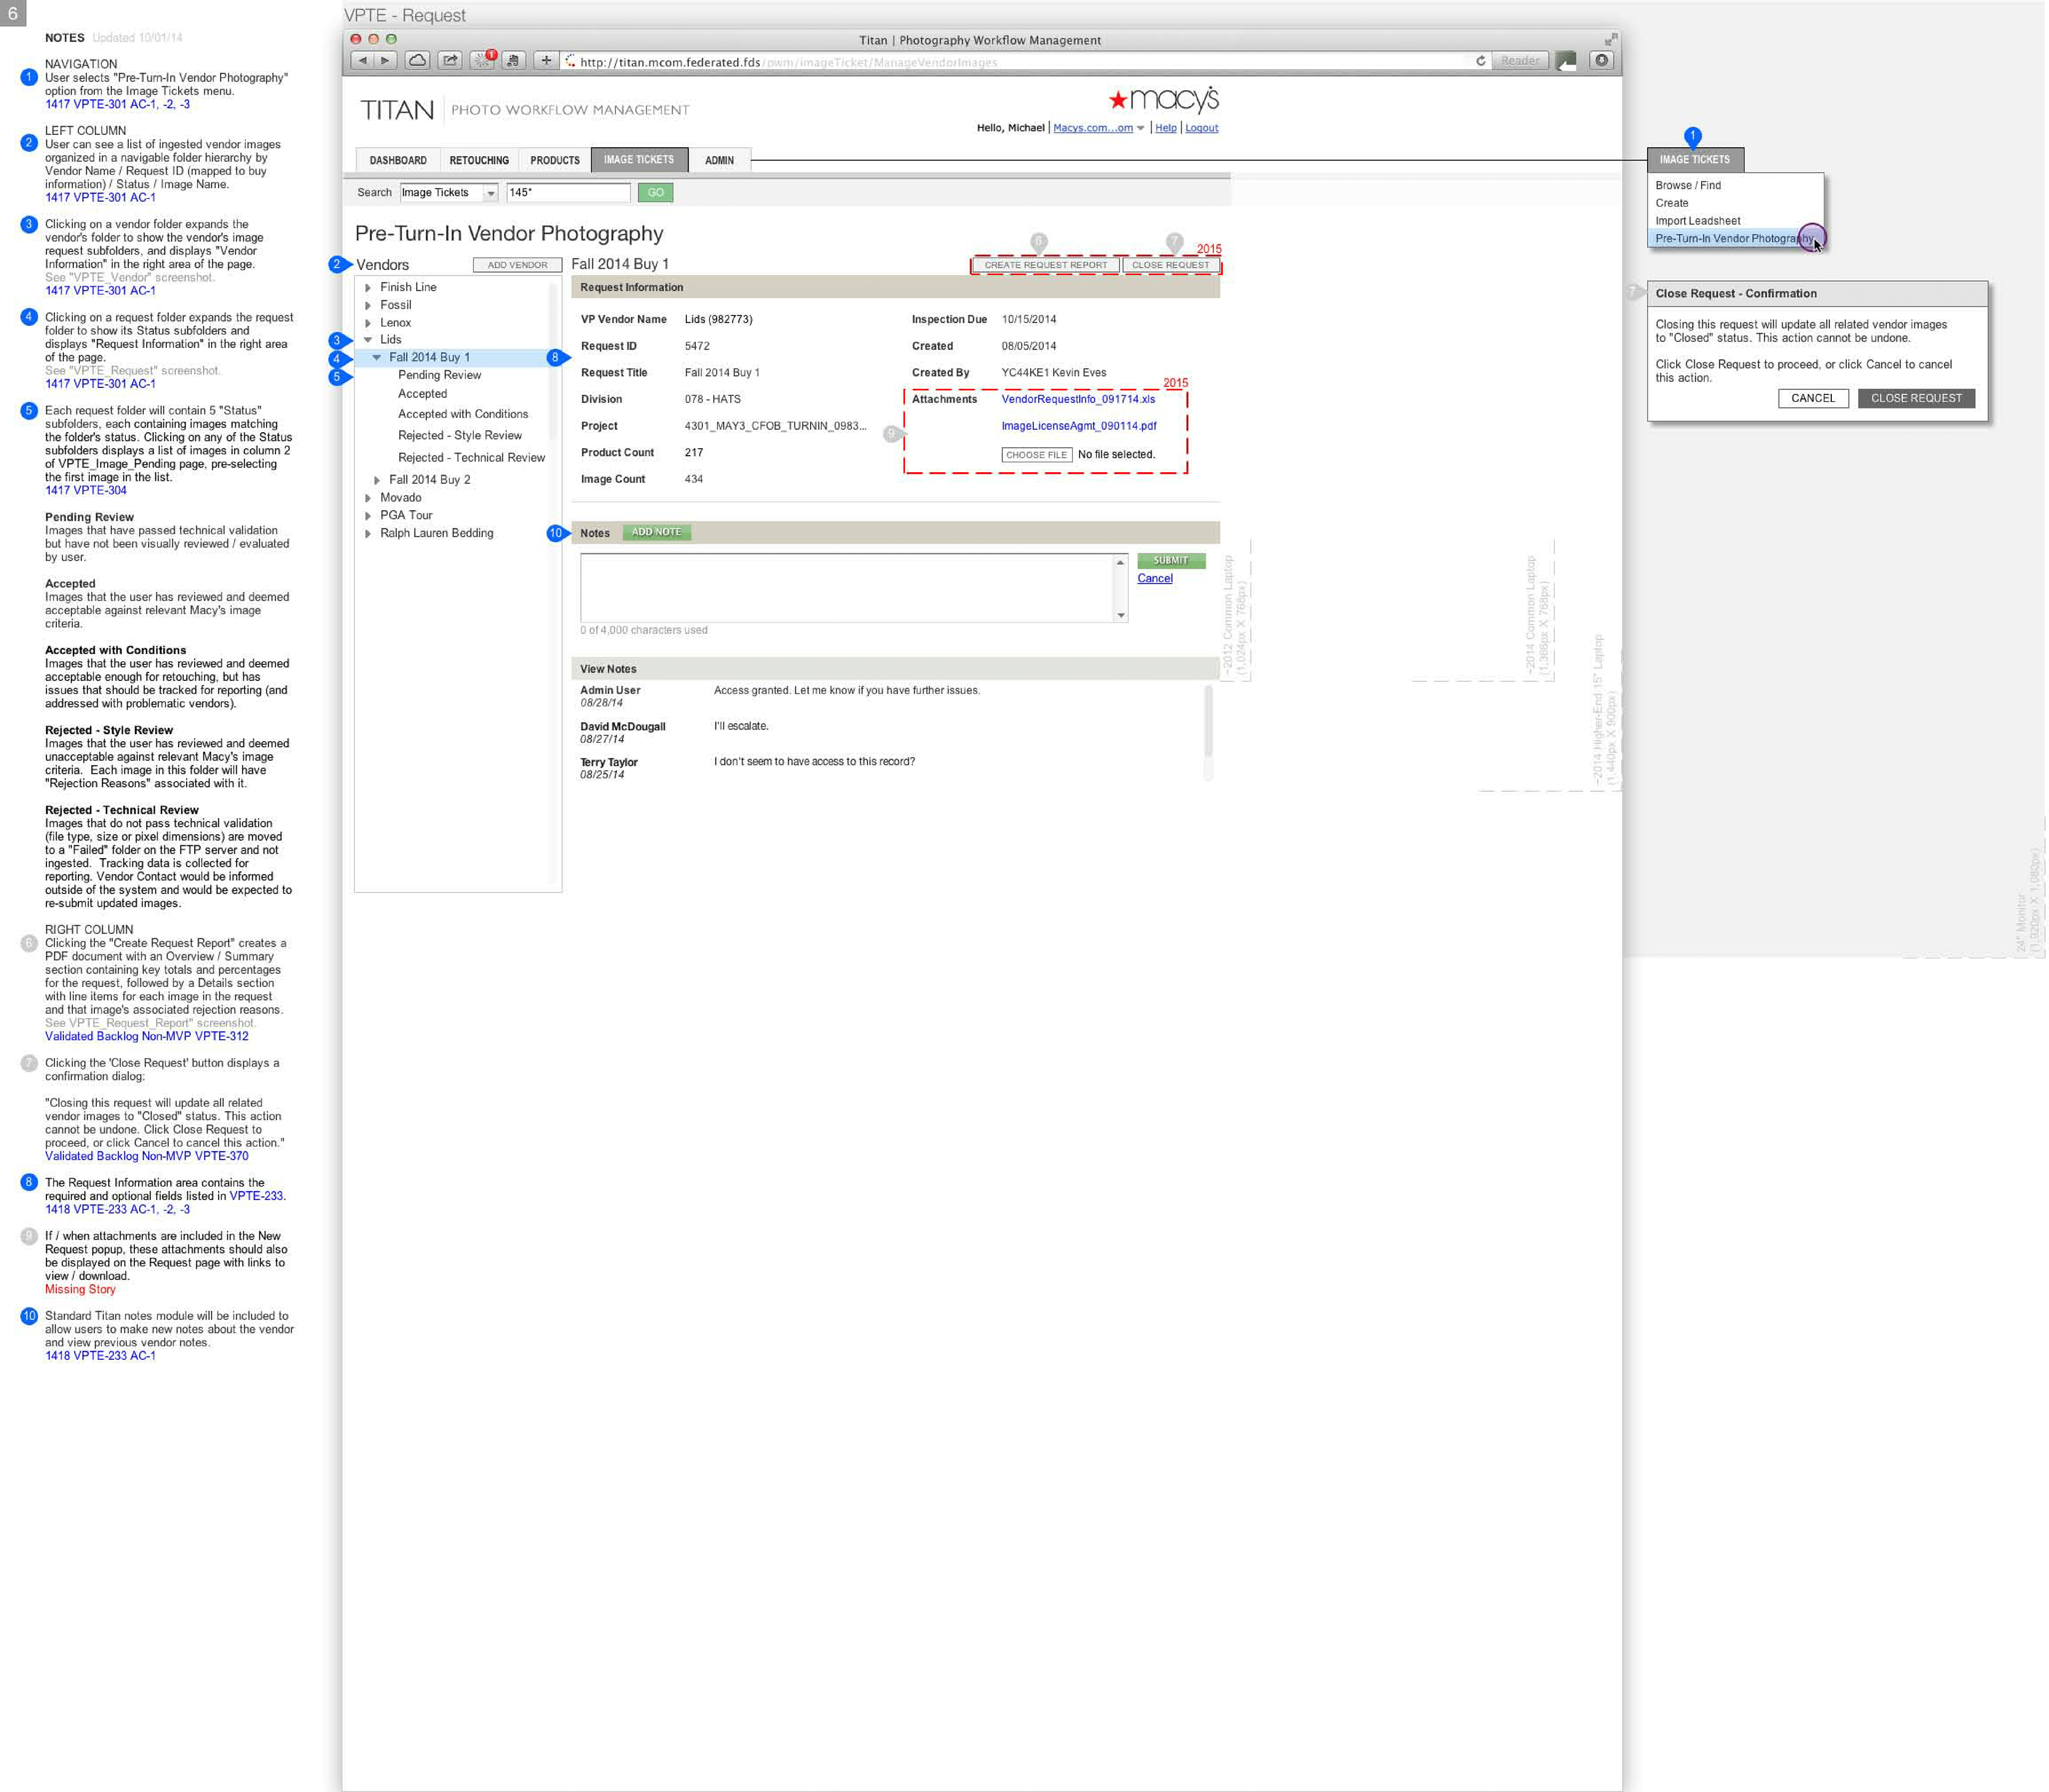Click the browser forward arrow

385,61
